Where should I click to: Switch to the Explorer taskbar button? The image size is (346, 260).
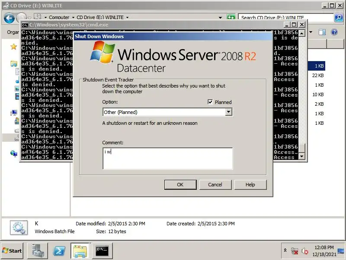[80, 251]
